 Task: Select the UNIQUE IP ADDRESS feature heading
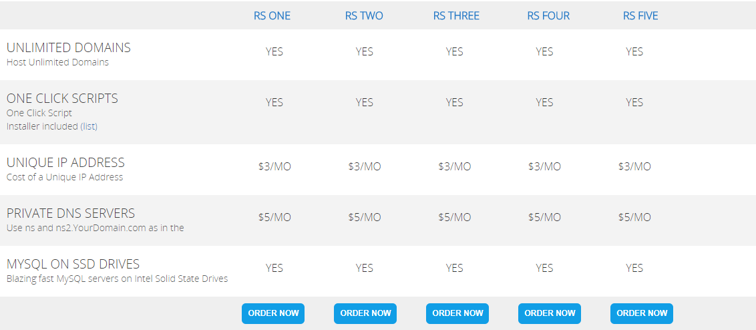point(65,162)
